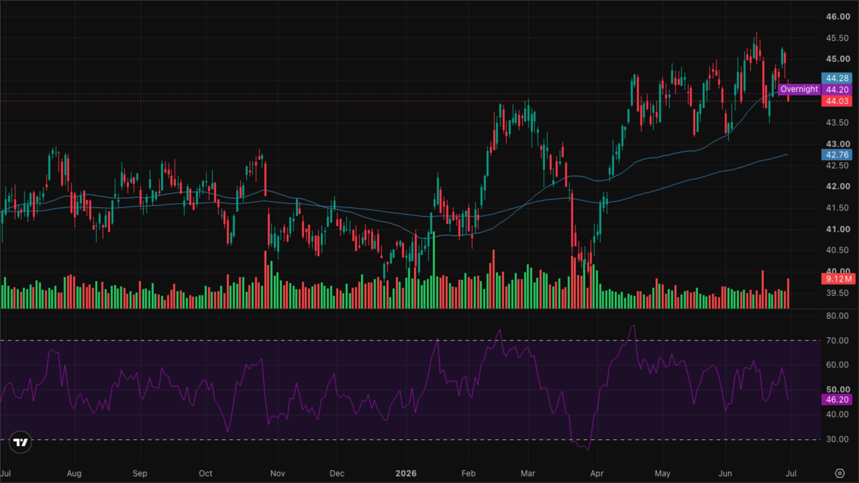Click the 30.00 RSI oversold level label
The image size is (859, 483).
point(837,439)
